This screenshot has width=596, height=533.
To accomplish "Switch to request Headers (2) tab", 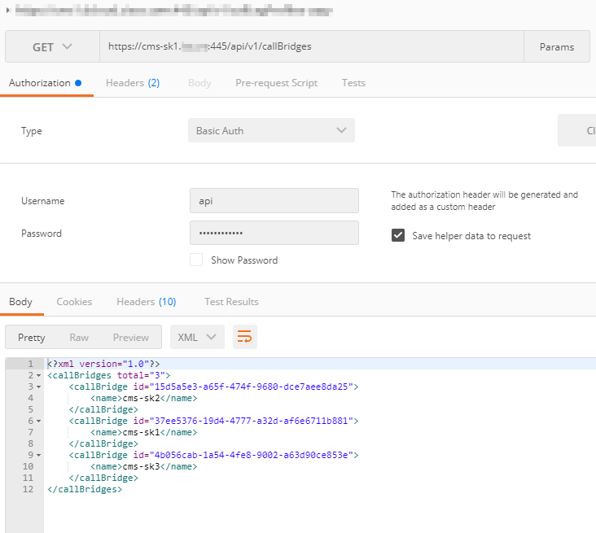I will (x=133, y=83).
